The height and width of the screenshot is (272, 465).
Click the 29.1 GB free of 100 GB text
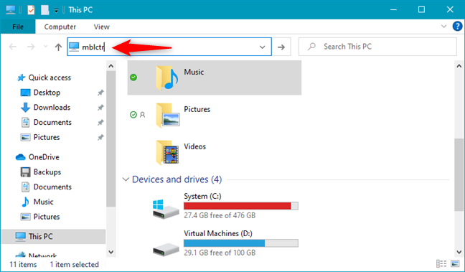click(x=220, y=253)
